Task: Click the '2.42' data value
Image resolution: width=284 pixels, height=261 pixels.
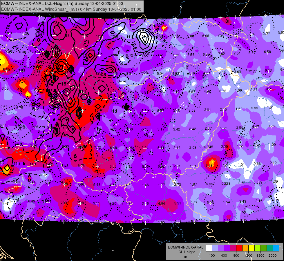Action: pos(192,129)
